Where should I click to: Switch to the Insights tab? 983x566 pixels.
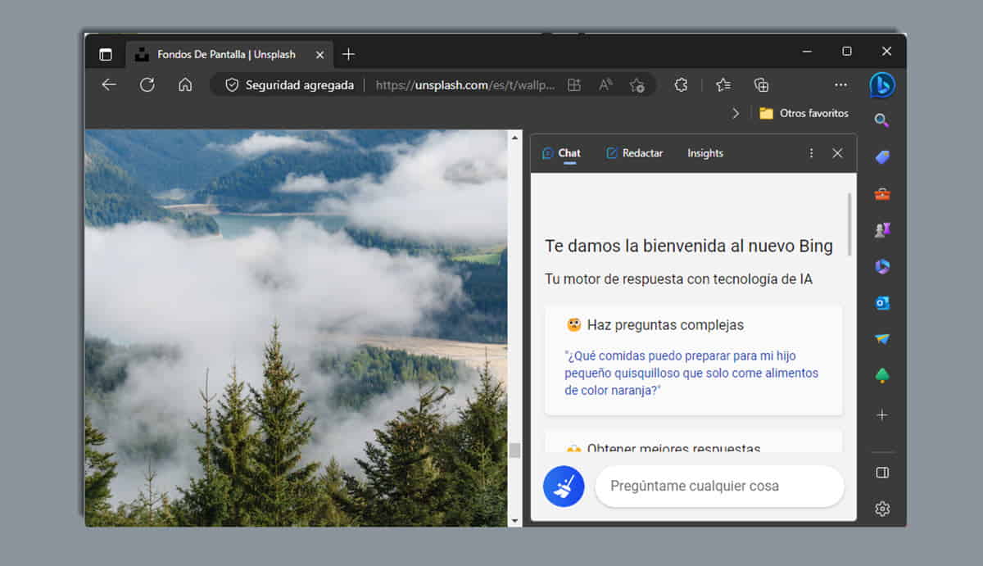pos(705,153)
